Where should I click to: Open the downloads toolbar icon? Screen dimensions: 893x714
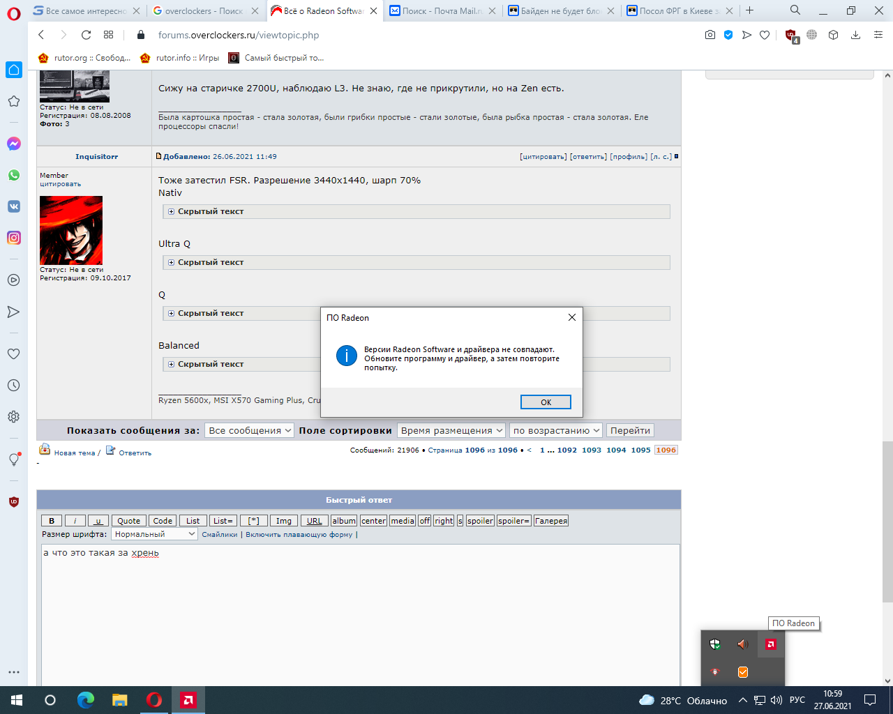click(855, 35)
